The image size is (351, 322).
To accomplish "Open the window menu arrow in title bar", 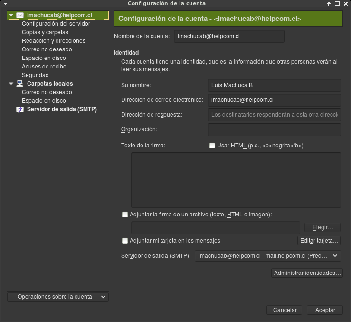I will (x=5, y=4).
